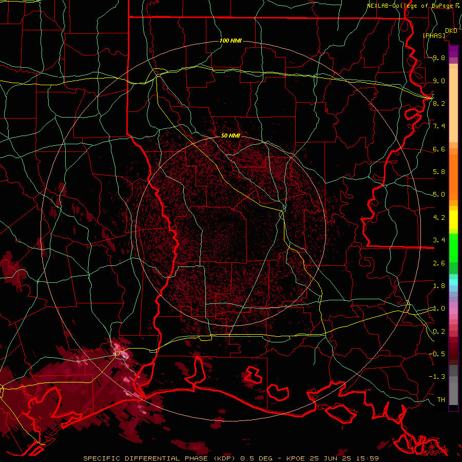Click the 1.0 value on color scale

coord(439,308)
